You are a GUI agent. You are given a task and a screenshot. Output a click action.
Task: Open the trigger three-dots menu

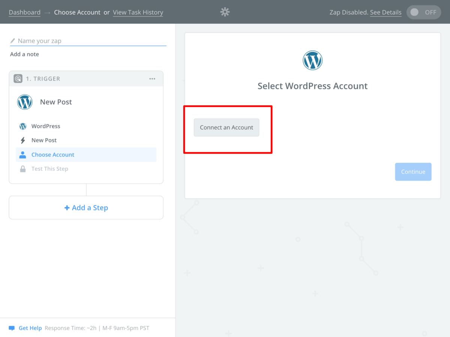point(152,79)
